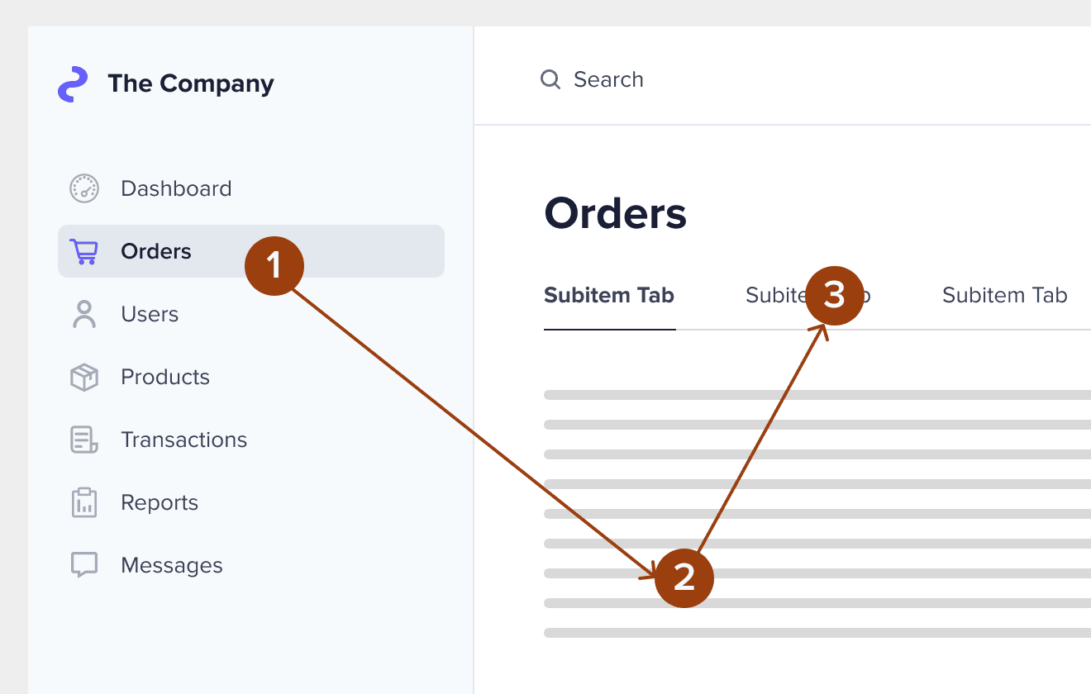This screenshot has width=1091, height=694.
Task: Click the Dashboard gauge icon
Action: point(84,188)
